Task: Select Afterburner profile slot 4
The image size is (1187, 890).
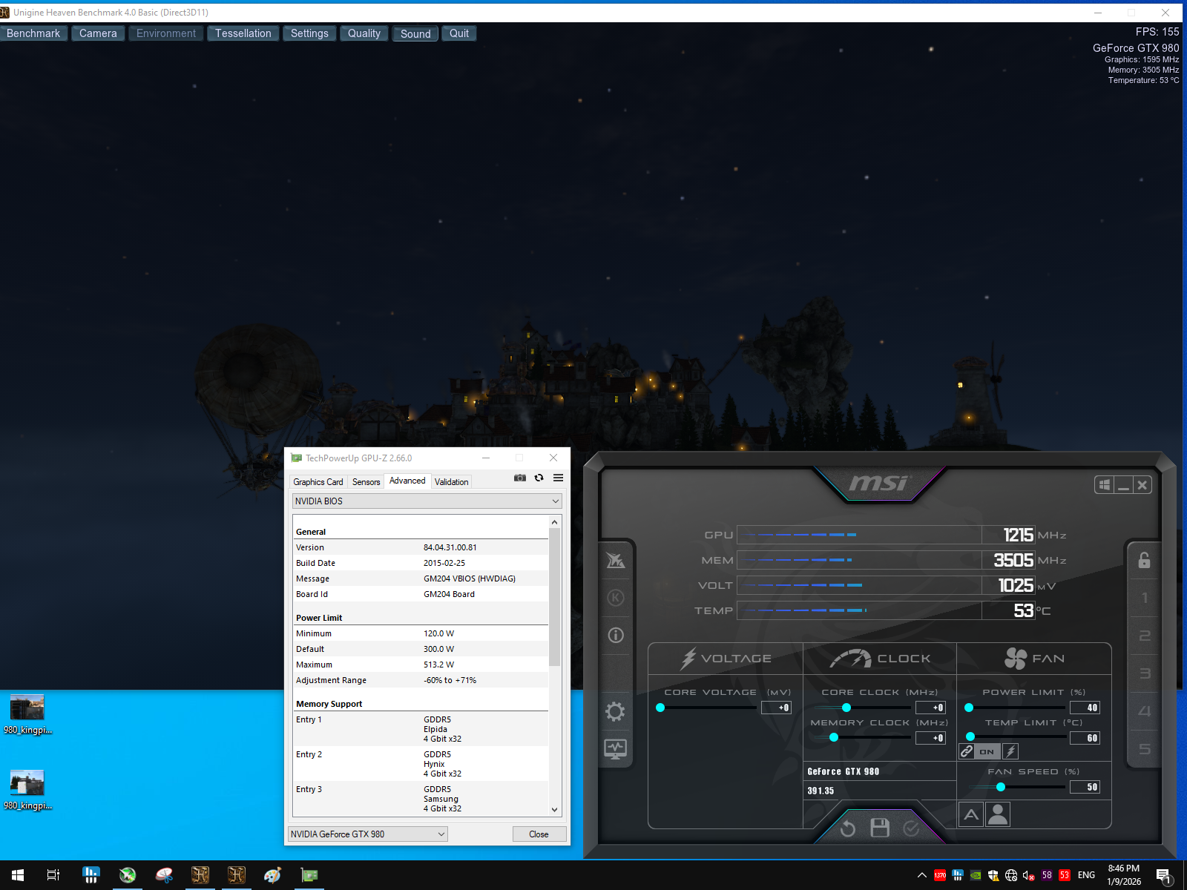Action: [1145, 711]
